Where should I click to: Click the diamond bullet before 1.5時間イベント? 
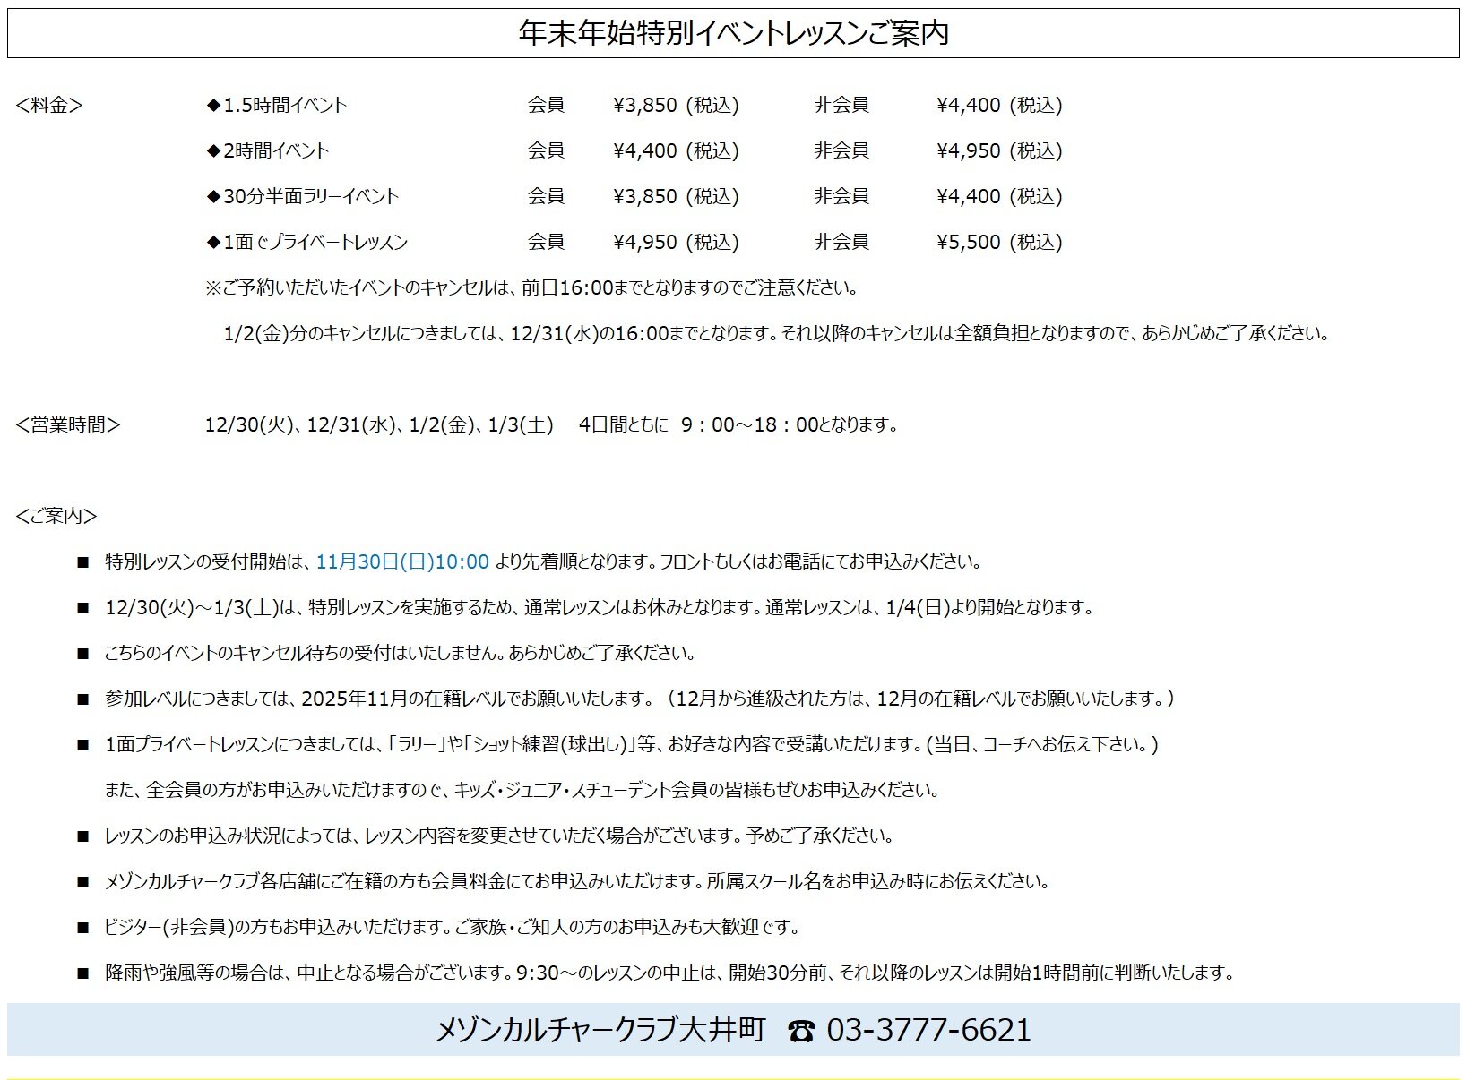click(x=213, y=105)
